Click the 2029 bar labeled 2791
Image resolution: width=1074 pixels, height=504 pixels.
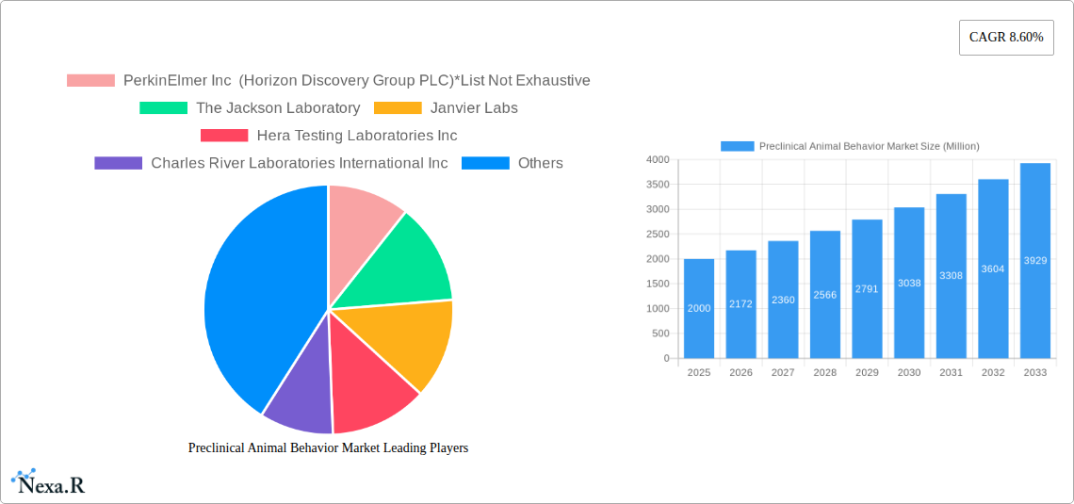[867, 289]
